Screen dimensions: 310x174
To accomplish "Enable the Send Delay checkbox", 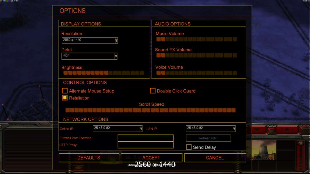I will click(189, 147).
